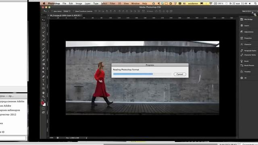The height and width of the screenshot is (145, 258).
Task: Select the Eyedropper tool
Action: [x=44, y=40]
